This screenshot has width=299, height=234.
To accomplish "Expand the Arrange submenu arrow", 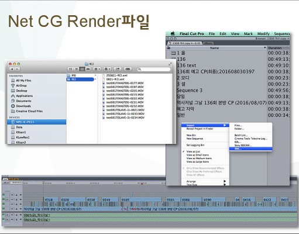I will pos(225,181).
